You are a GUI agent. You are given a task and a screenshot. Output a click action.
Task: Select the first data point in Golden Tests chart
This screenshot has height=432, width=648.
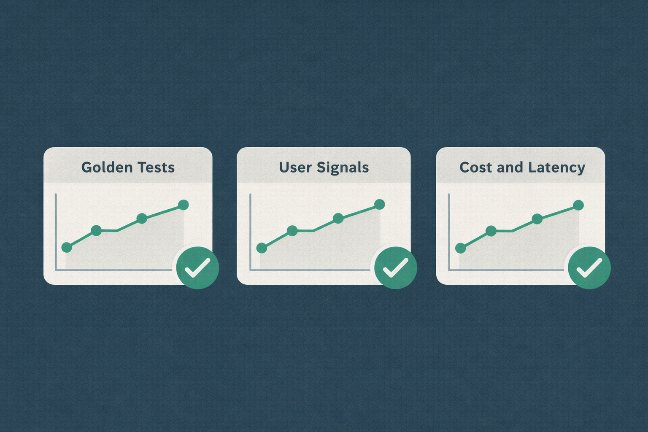[67, 248]
